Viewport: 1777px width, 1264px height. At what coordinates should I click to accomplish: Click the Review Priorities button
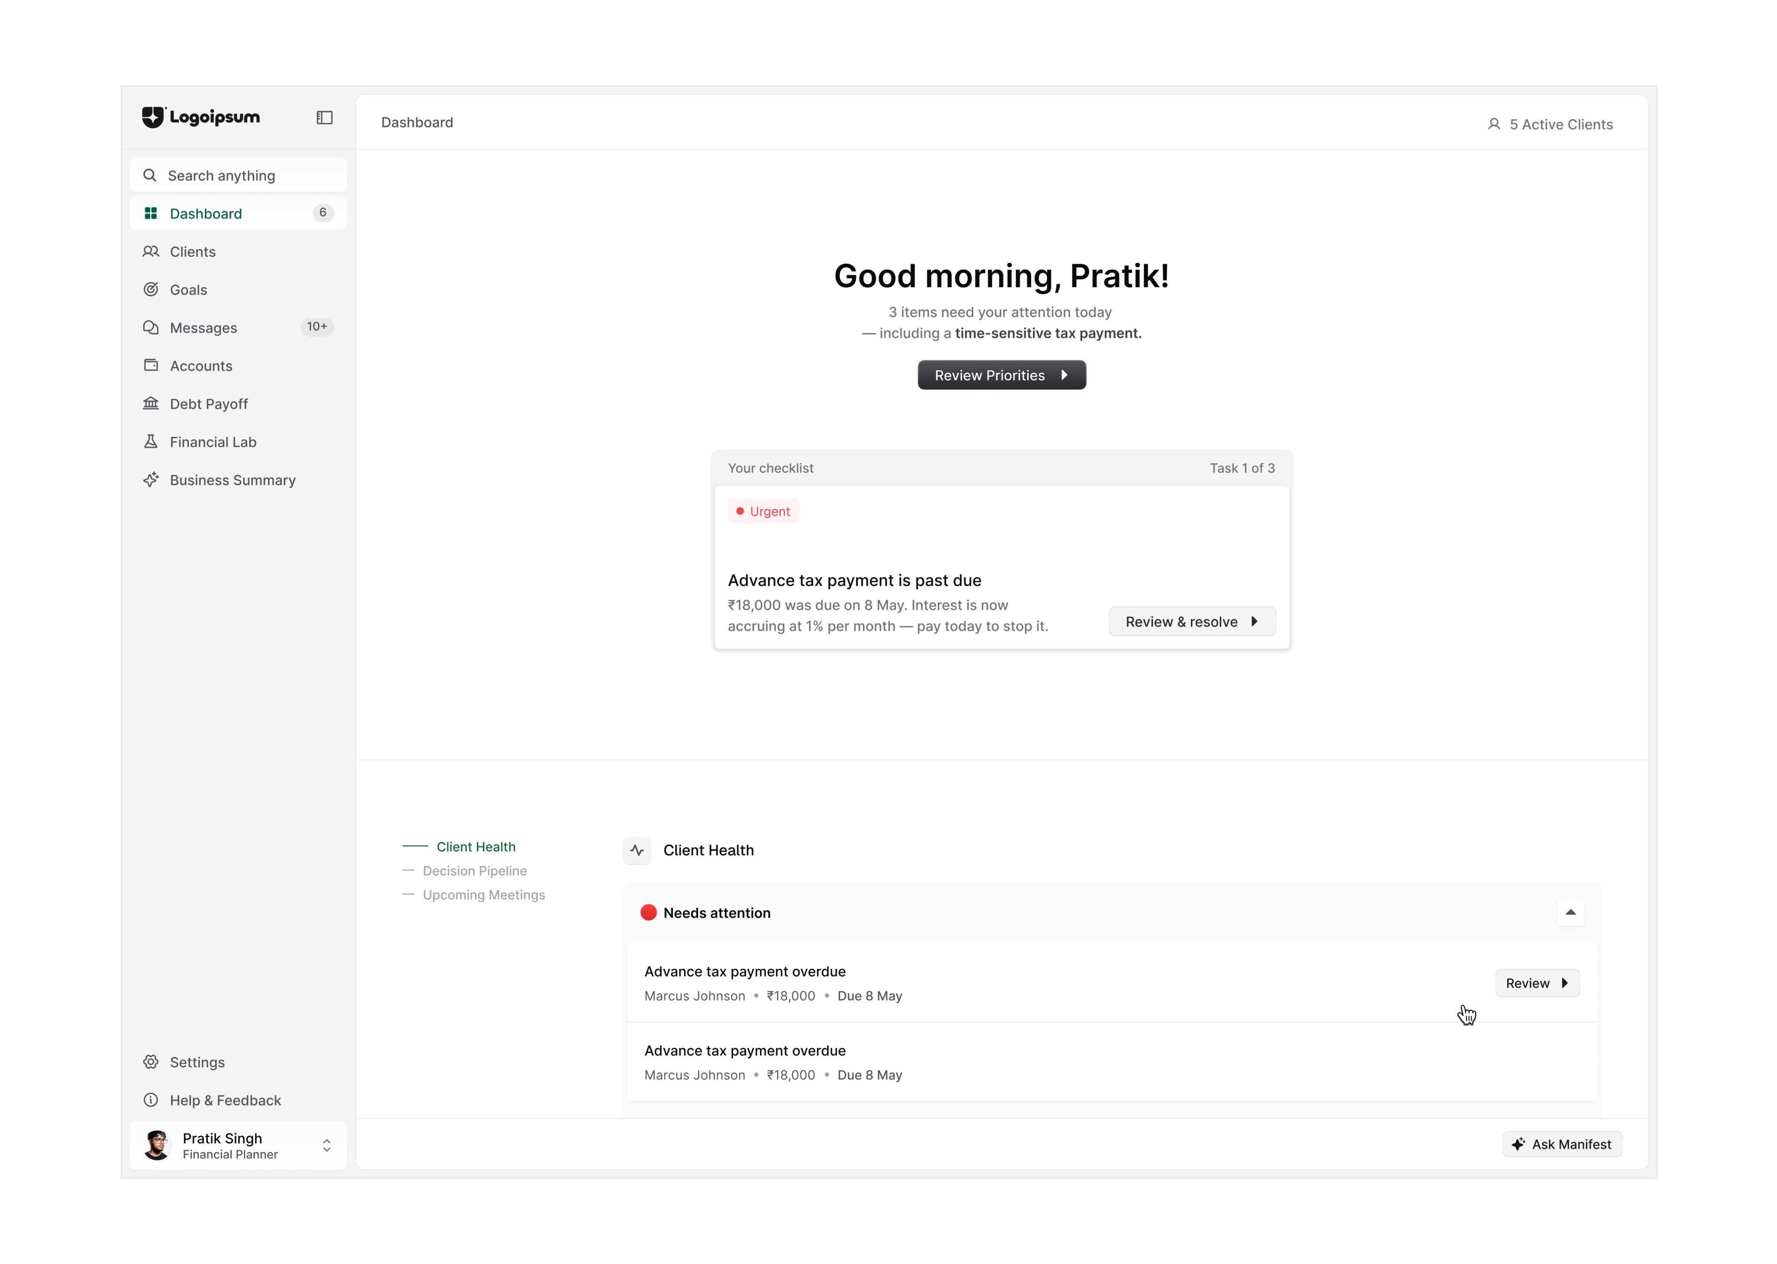(x=1001, y=375)
